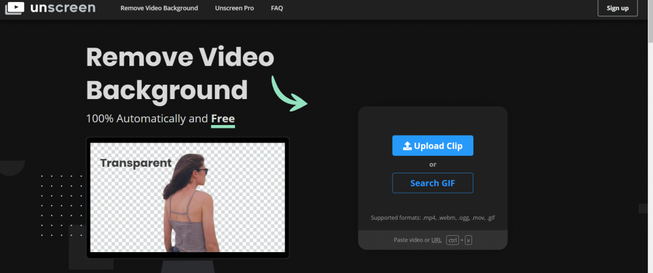Screen dimensions: 653x273
Task: Click the v key badge
Action: (x=468, y=240)
